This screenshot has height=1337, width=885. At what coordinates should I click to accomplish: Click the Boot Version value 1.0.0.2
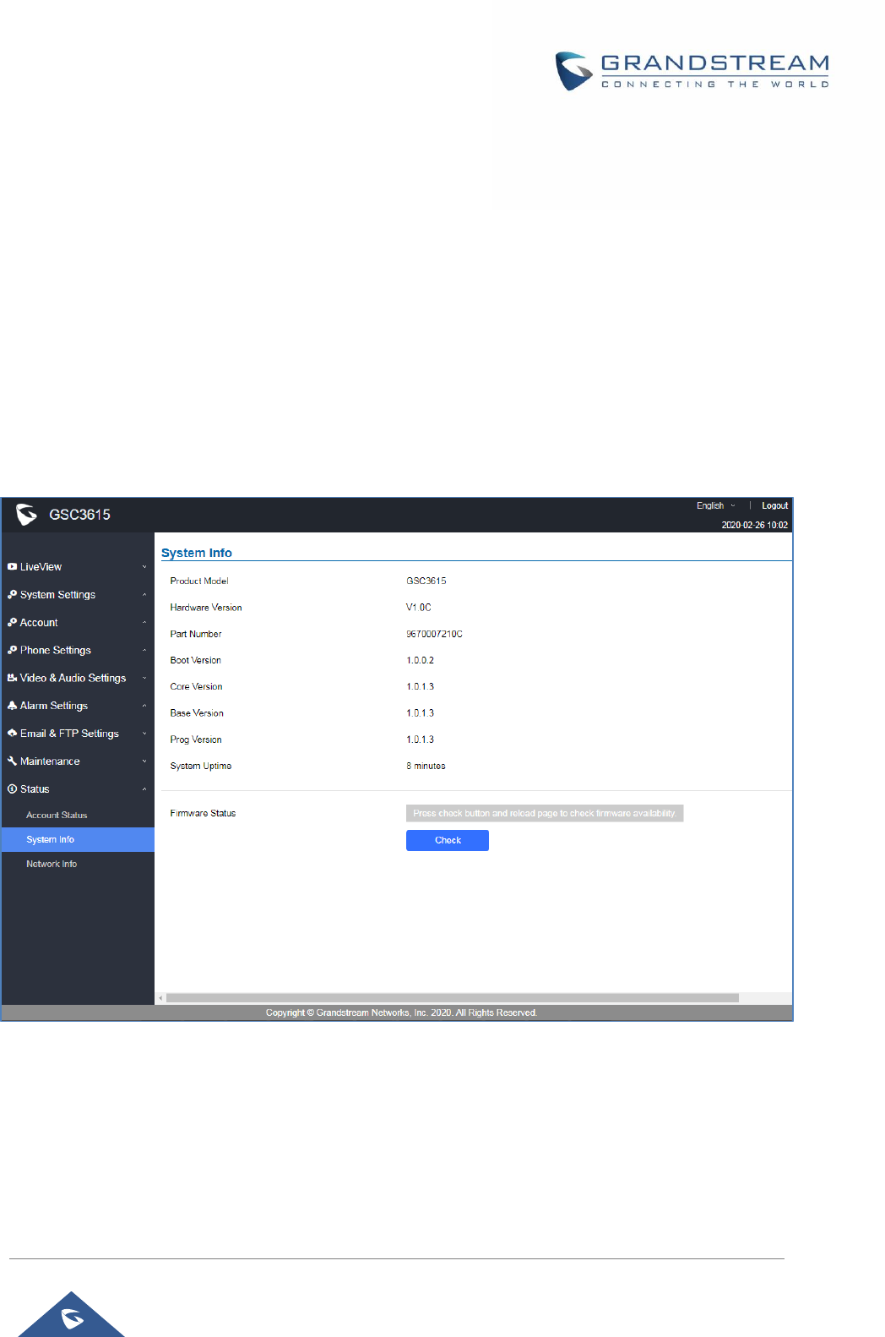(x=420, y=661)
